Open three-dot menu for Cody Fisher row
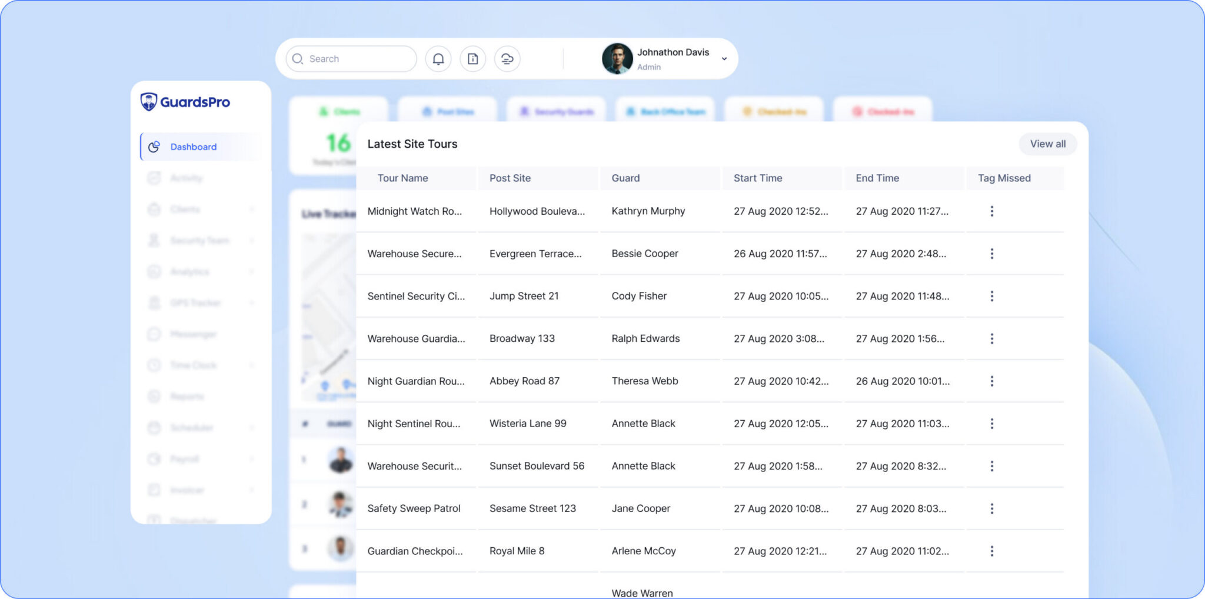This screenshot has height=599, width=1205. pyautogui.click(x=991, y=296)
